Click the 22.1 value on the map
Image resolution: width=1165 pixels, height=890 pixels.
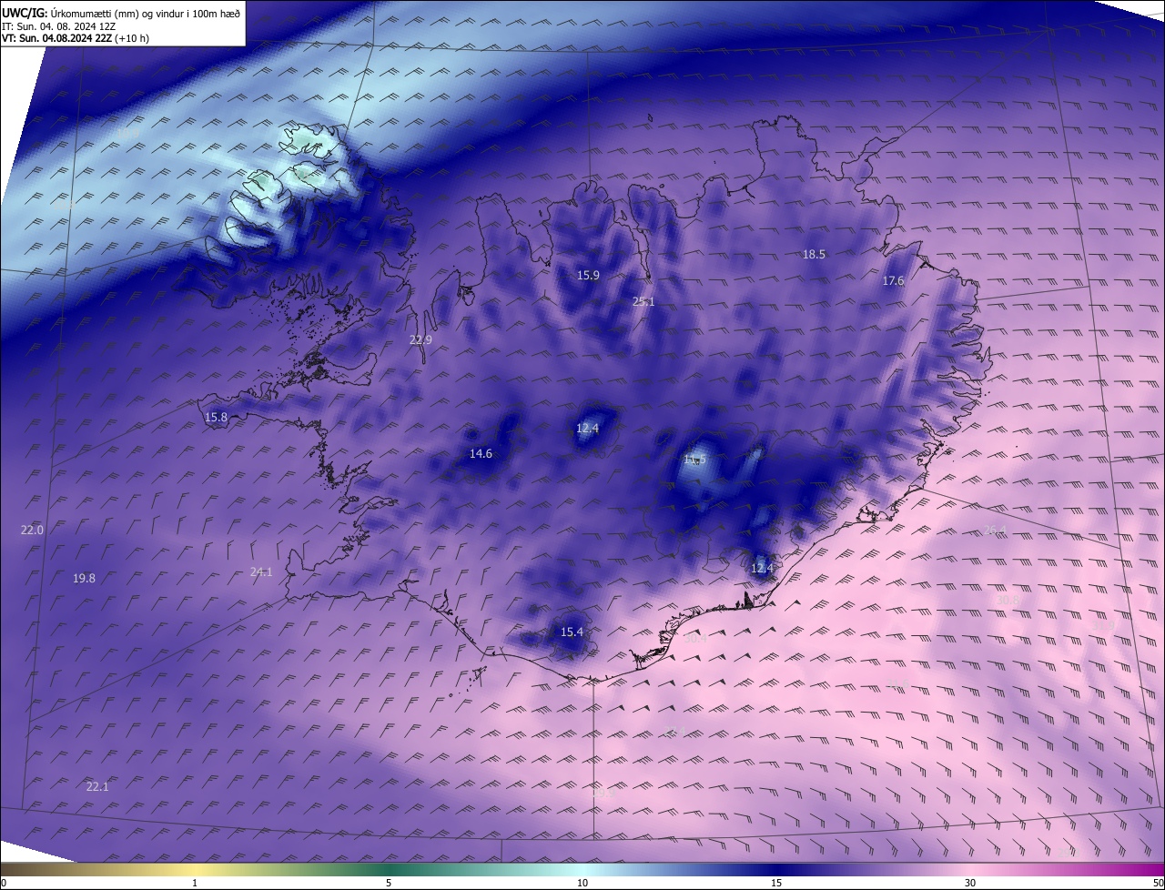(x=97, y=787)
